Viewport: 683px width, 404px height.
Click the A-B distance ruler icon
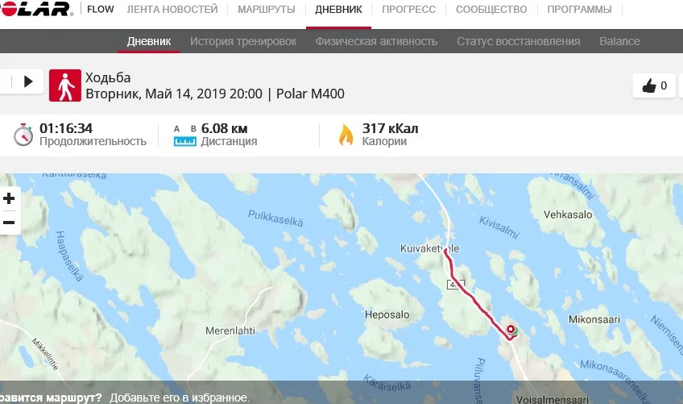coord(185,135)
